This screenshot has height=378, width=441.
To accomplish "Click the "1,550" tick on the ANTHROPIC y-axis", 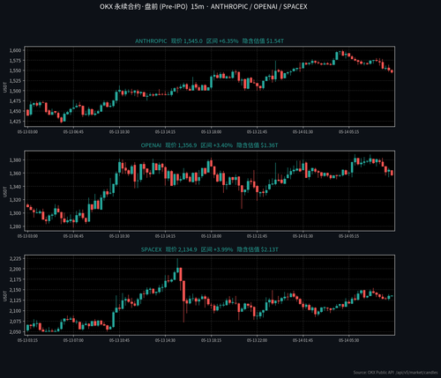I will coord(15,70).
